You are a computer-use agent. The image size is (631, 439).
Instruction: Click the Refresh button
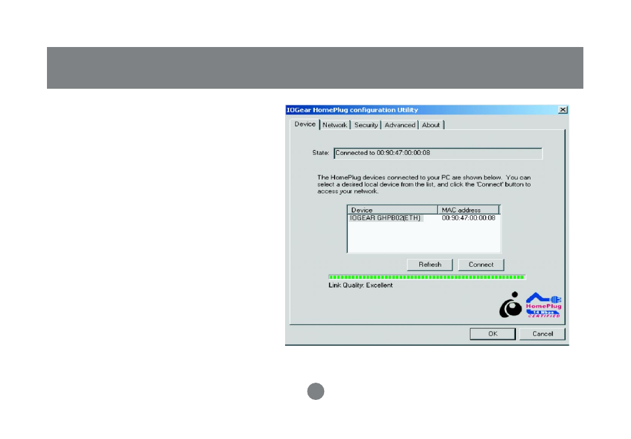tap(430, 265)
